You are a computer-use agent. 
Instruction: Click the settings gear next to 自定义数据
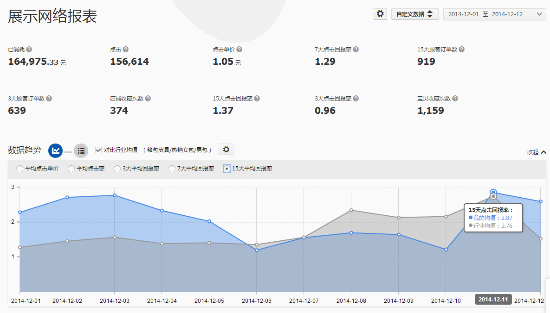(x=380, y=14)
